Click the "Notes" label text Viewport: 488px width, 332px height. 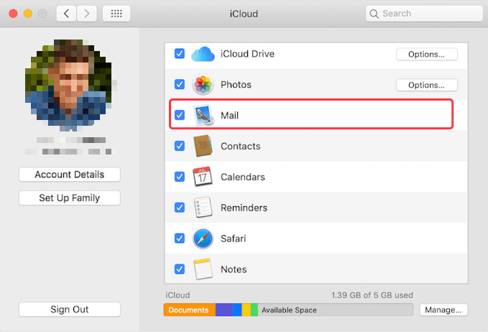point(234,269)
